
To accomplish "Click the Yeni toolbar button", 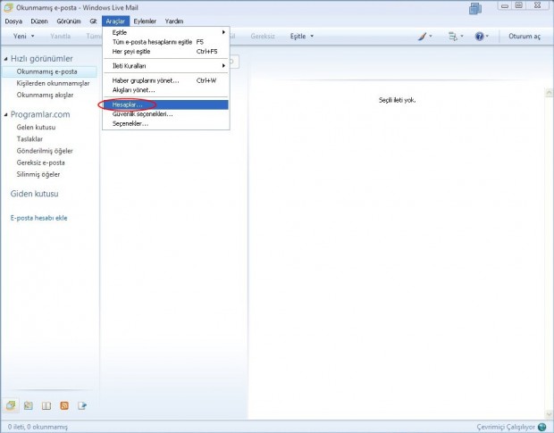I will [x=20, y=36].
